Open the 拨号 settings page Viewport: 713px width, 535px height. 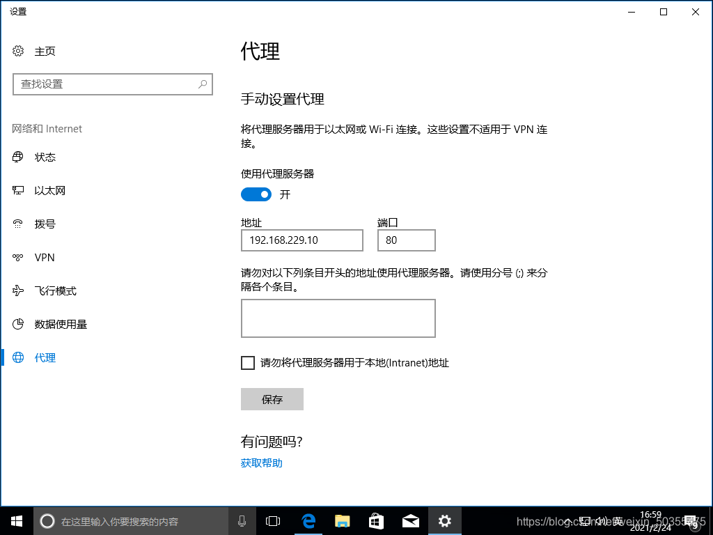pos(45,224)
